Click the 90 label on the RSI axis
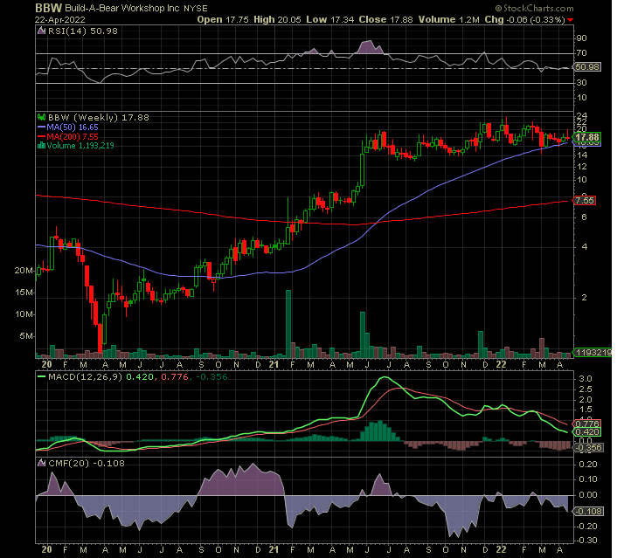Image resolution: width=624 pixels, height=558 pixels. [x=581, y=38]
